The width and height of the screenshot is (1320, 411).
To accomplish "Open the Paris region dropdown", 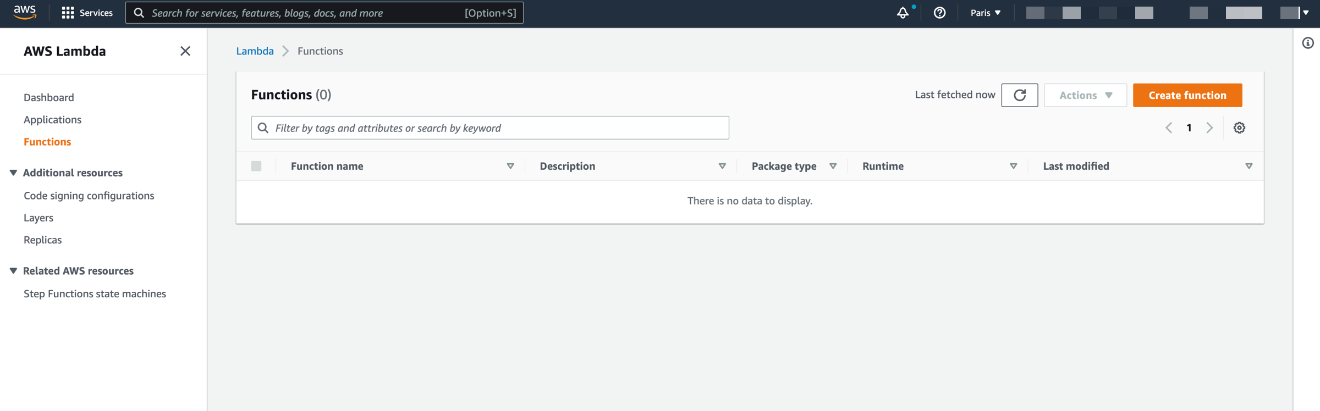I will pyautogui.click(x=985, y=13).
